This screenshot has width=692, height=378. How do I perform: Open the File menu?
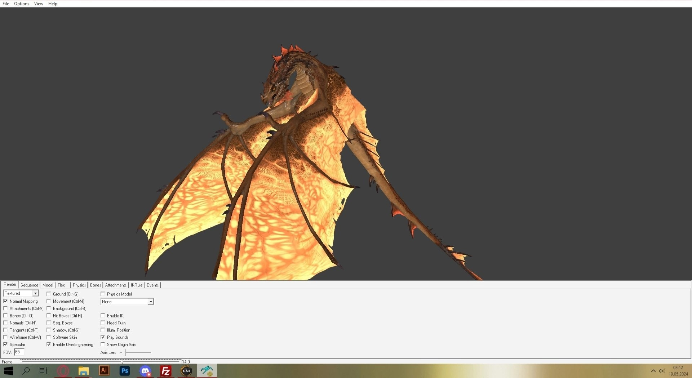[6, 4]
